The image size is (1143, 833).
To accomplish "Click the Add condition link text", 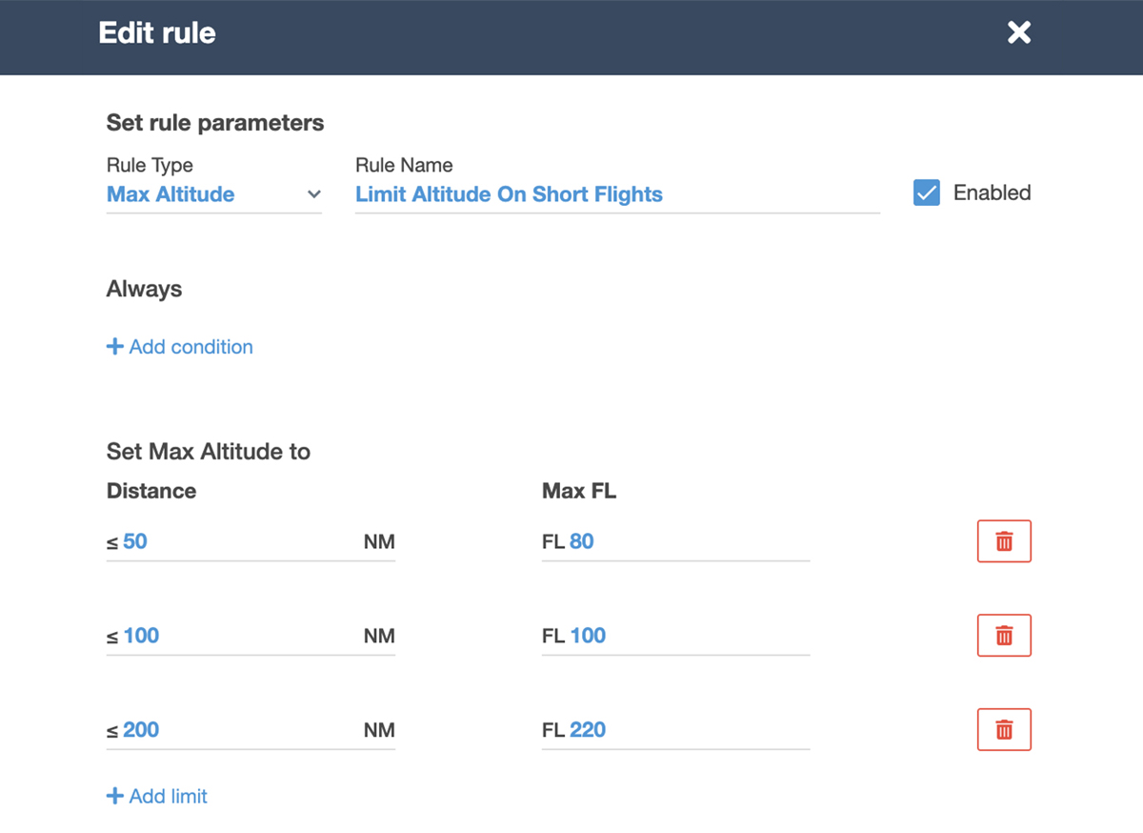I will (190, 347).
